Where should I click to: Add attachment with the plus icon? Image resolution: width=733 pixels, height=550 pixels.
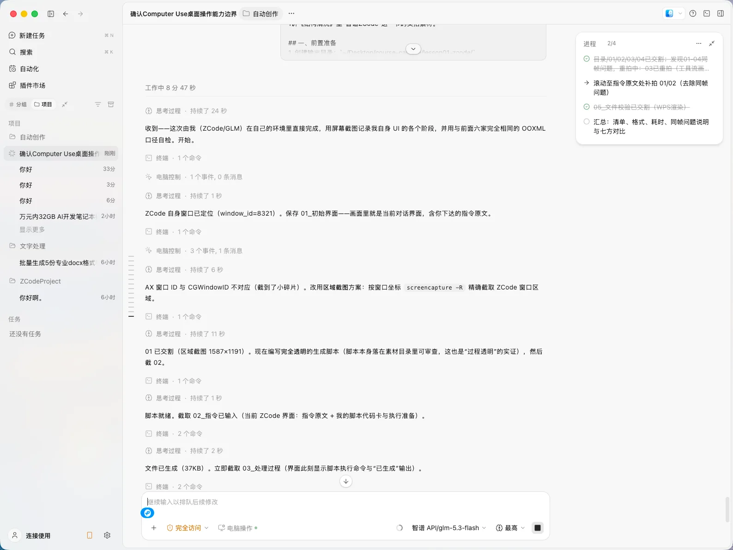pyautogui.click(x=154, y=528)
